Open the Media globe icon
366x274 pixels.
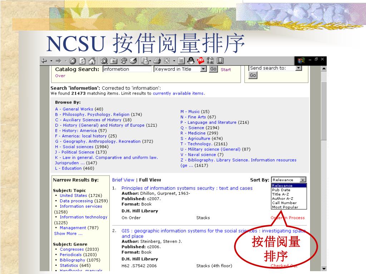123,61
